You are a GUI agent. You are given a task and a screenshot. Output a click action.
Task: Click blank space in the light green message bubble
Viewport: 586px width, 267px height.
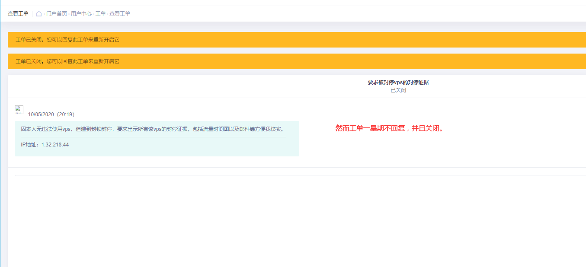pyautogui.click(x=195, y=149)
